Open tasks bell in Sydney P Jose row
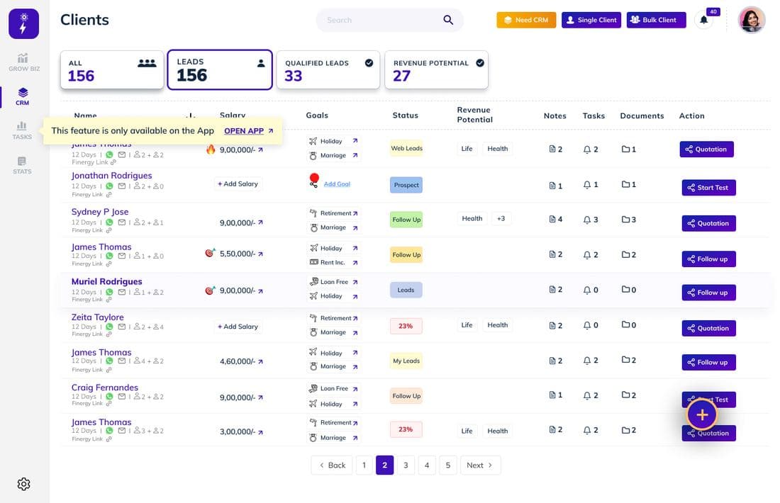Viewport: 780px width, 503px height. click(x=587, y=219)
